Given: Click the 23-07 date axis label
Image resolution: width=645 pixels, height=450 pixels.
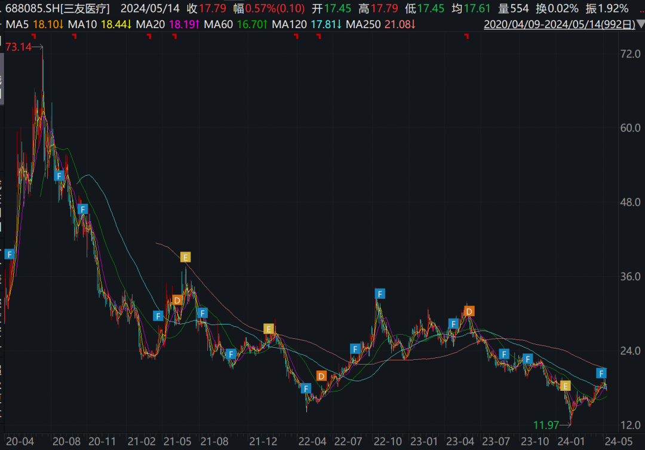Looking at the screenshot, I should click(496, 442).
